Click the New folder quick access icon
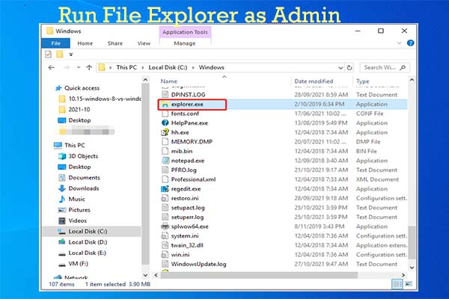449x299 pixels. tap(60, 54)
